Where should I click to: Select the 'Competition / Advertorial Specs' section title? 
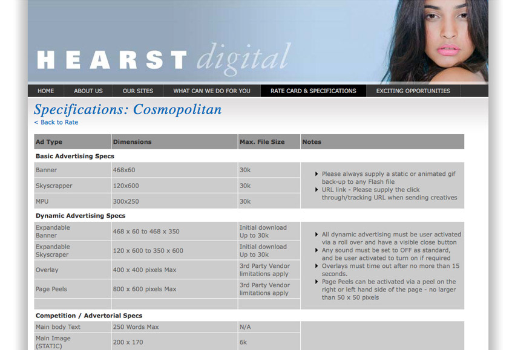pyautogui.click(x=89, y=316)
